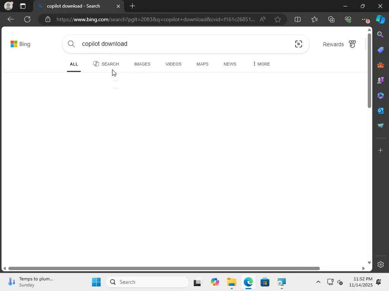
Task: Click the search magnifier in Bing box
Action: (71, 44)
